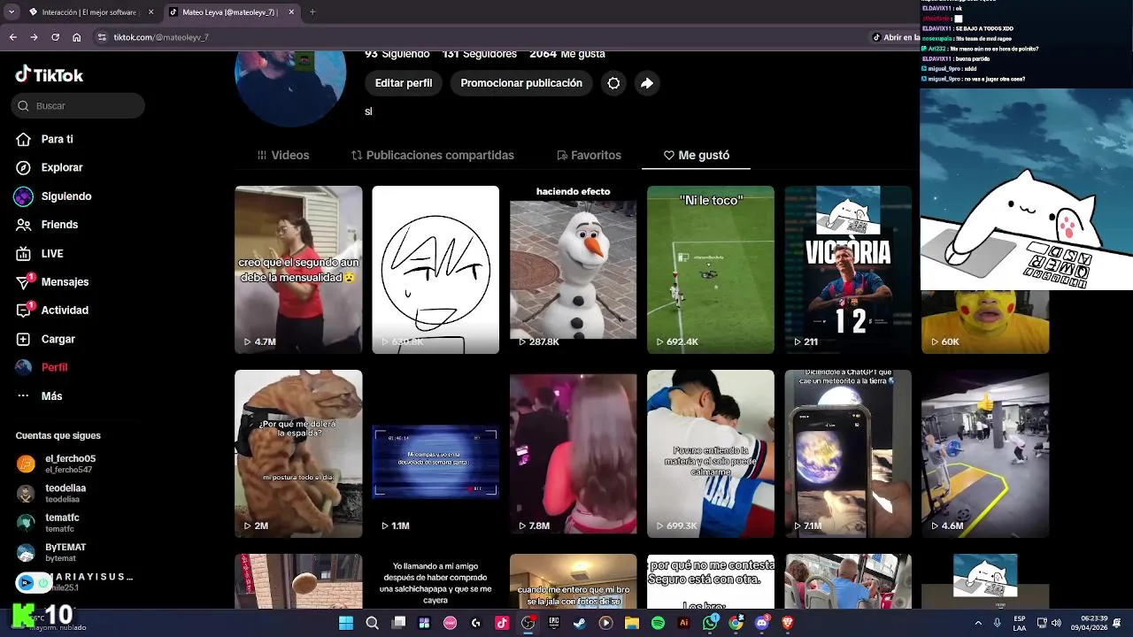Open the sketched face drawing video
The width and height of the screenshot is (1133, 637).
(x=435, y=270)
